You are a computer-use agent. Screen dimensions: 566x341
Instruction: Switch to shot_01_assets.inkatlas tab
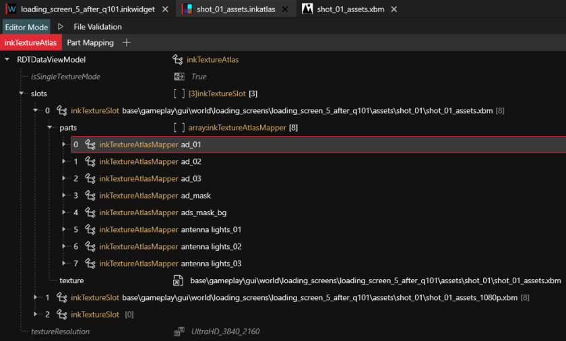point(236,9)
